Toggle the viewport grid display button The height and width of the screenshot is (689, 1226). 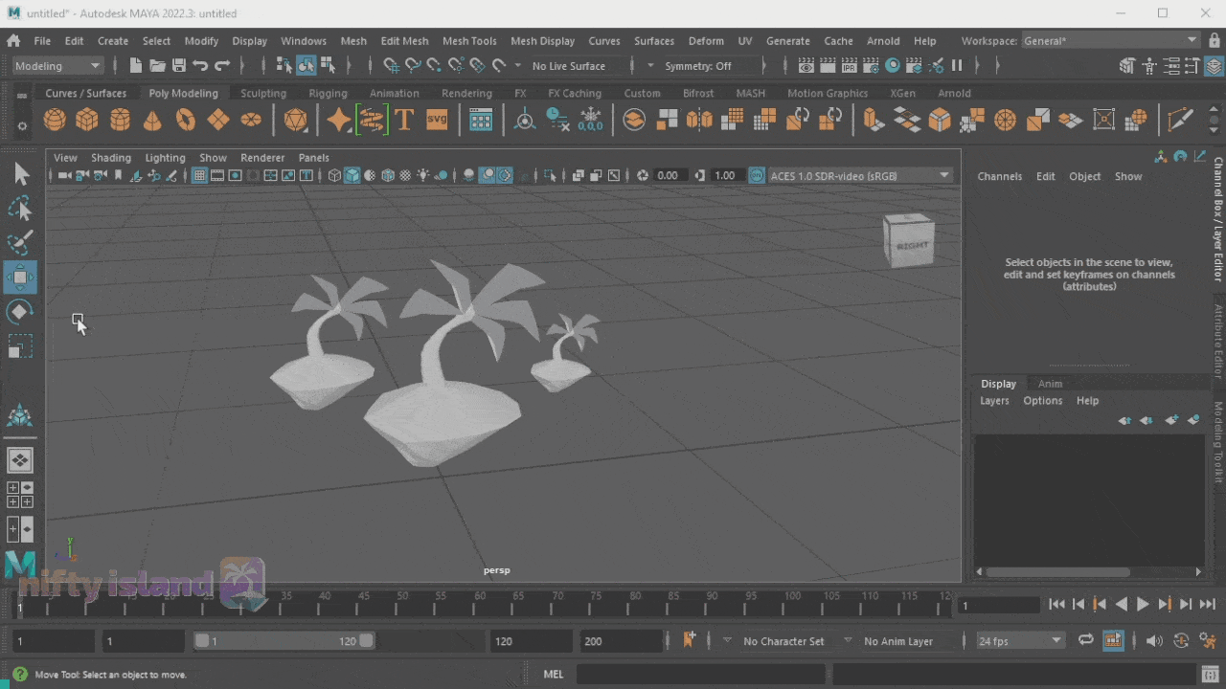pos(199,175)
